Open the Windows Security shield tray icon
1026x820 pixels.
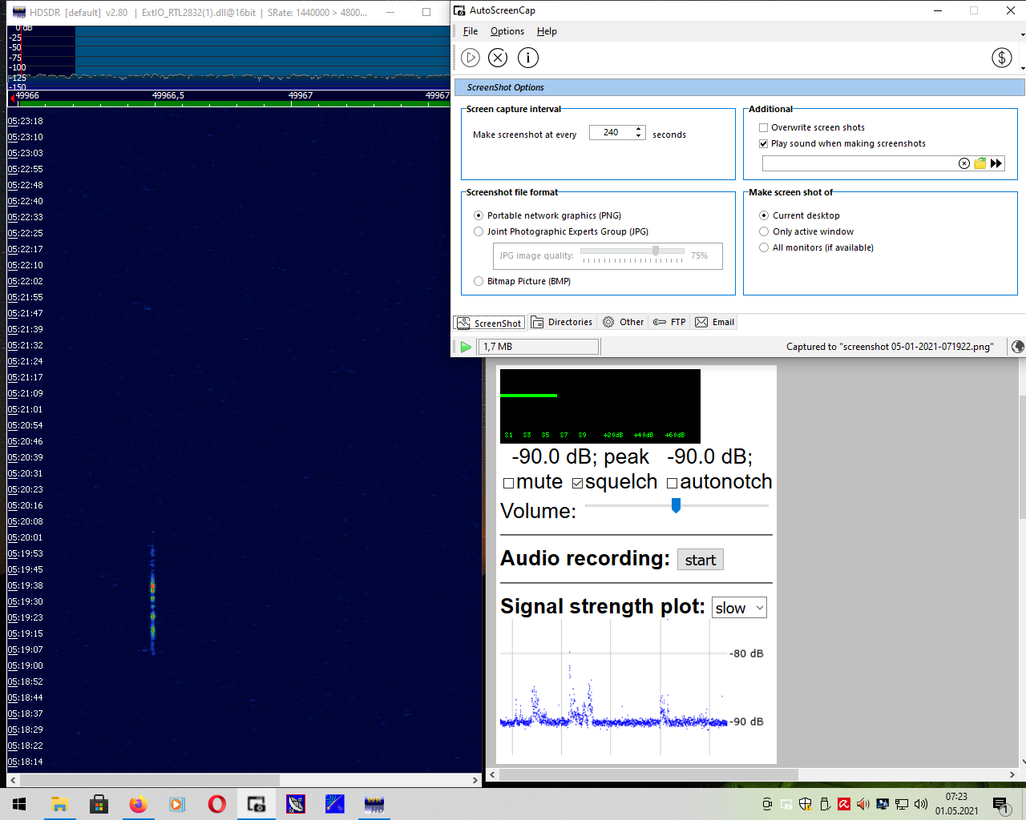tap(806, 804)
